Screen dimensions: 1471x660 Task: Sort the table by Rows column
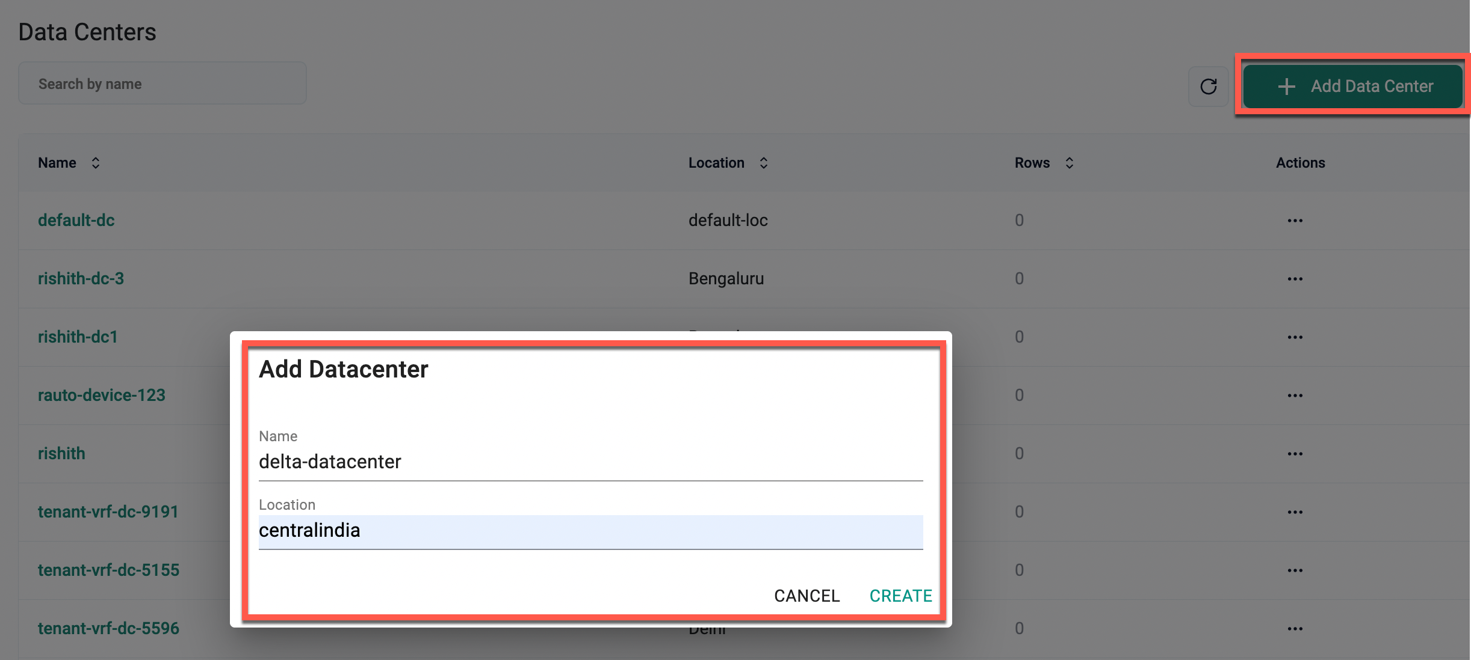1070,162
